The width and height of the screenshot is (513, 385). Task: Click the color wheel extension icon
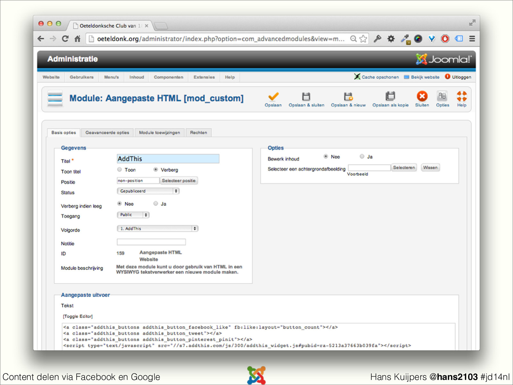click(418, 39)
